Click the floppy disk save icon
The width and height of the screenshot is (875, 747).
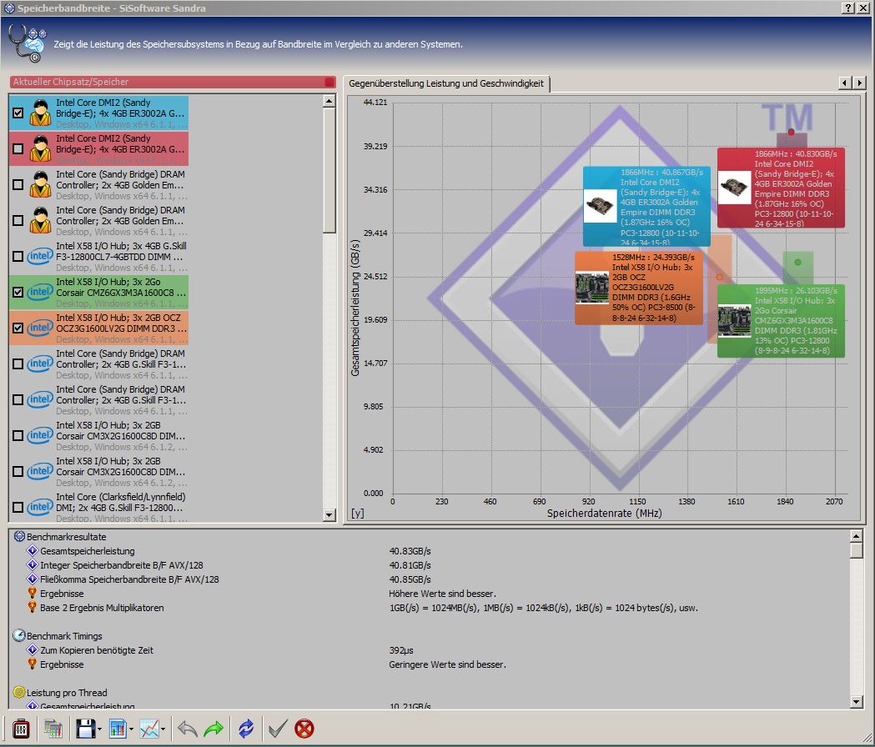(x=86, y=729)
